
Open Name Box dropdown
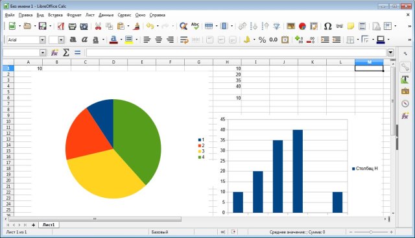[43, 53]
